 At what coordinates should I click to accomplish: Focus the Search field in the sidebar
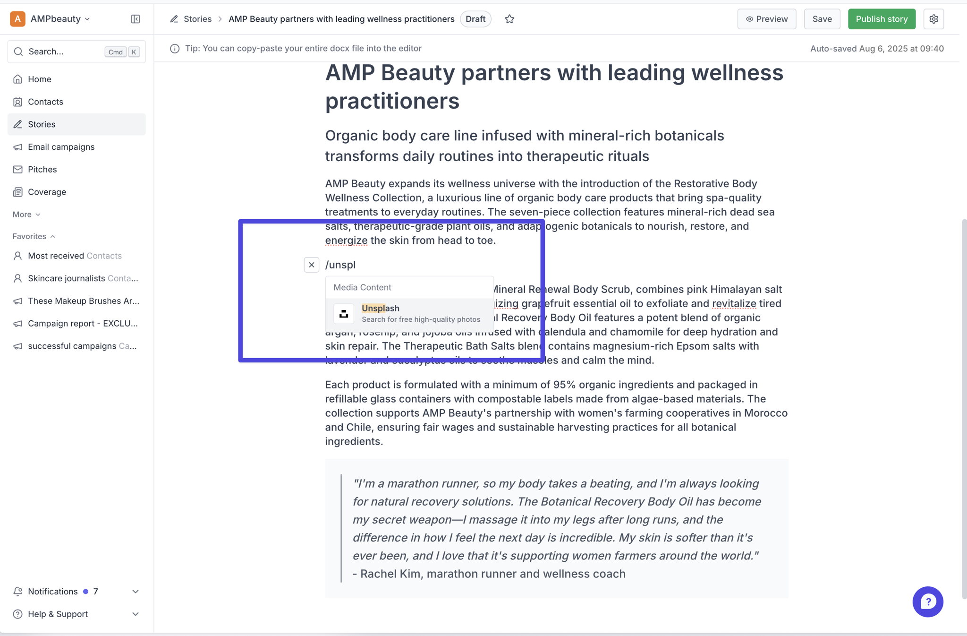(76, 52)
